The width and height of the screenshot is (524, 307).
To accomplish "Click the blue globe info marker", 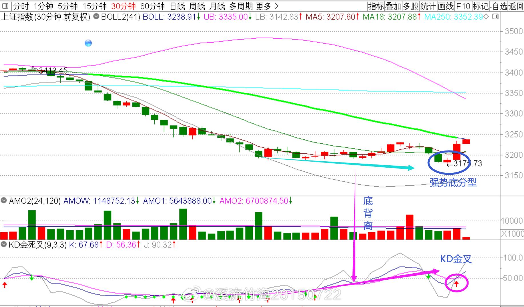I will pos(88,43).
